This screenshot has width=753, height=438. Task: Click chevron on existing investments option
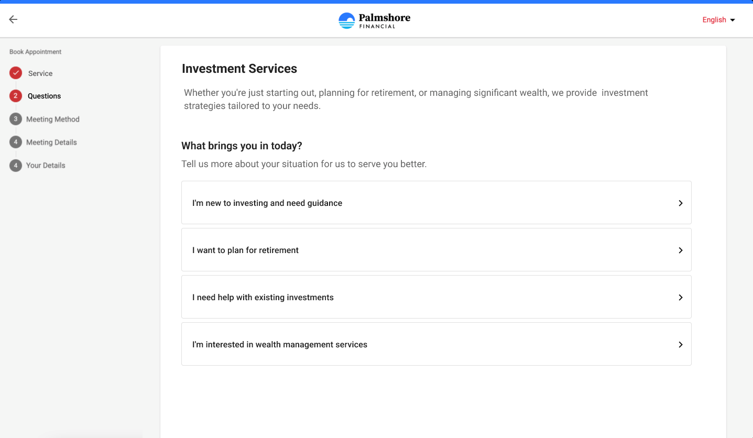point(681,297)
